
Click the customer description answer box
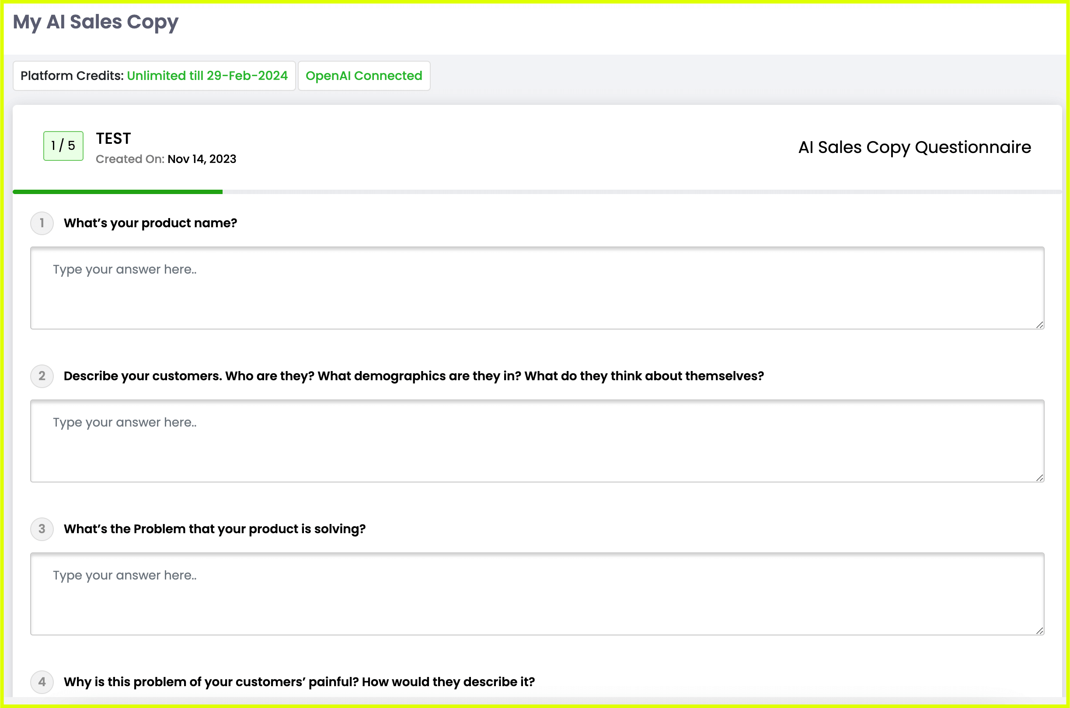tap(537, 441)
